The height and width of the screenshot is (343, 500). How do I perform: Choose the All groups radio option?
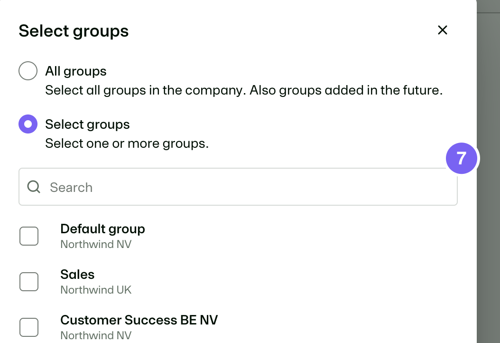(28, 71)
